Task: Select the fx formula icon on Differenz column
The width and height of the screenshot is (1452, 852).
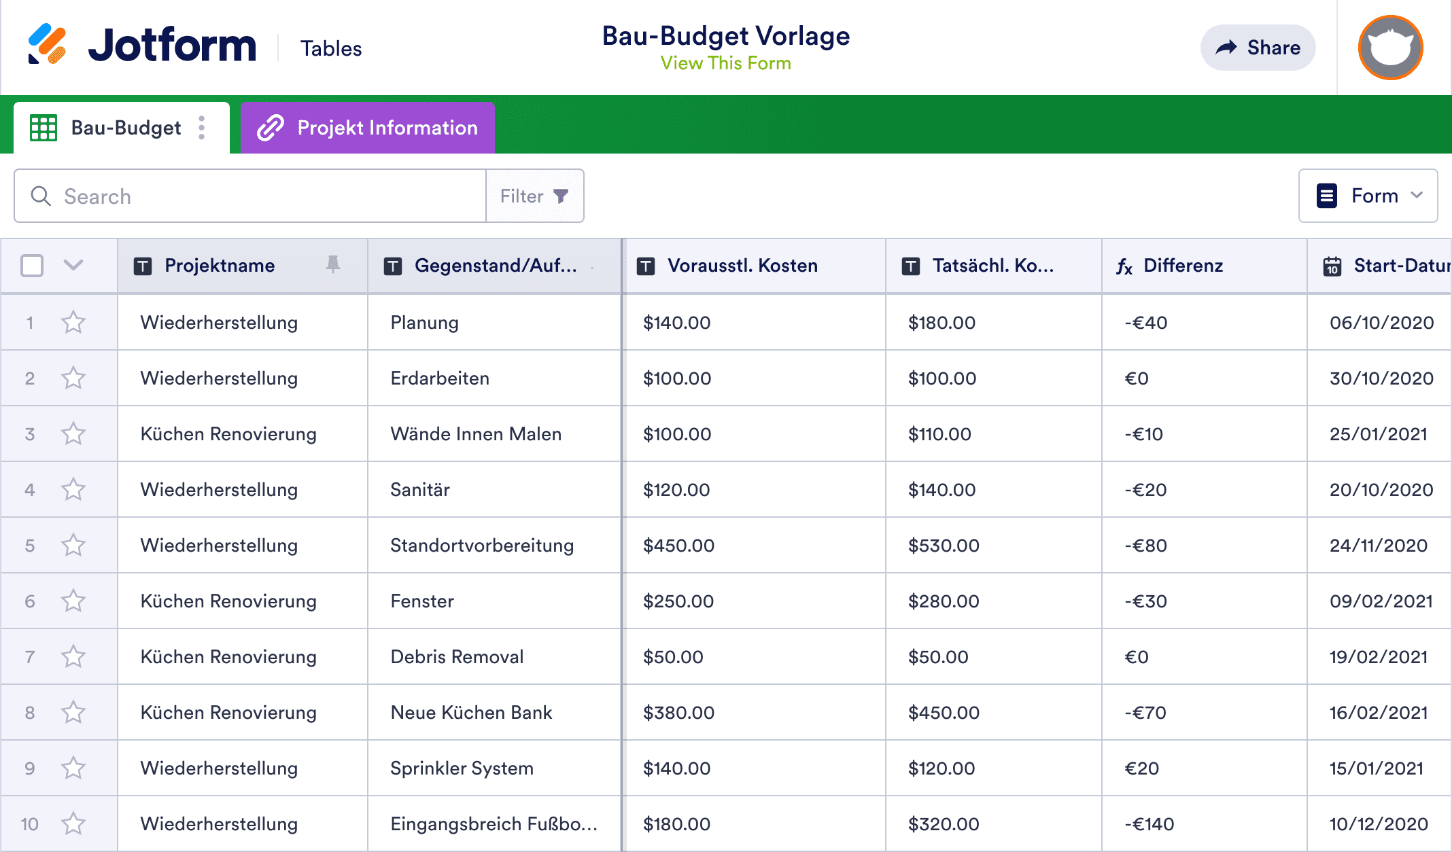Action: point(1125,266)
